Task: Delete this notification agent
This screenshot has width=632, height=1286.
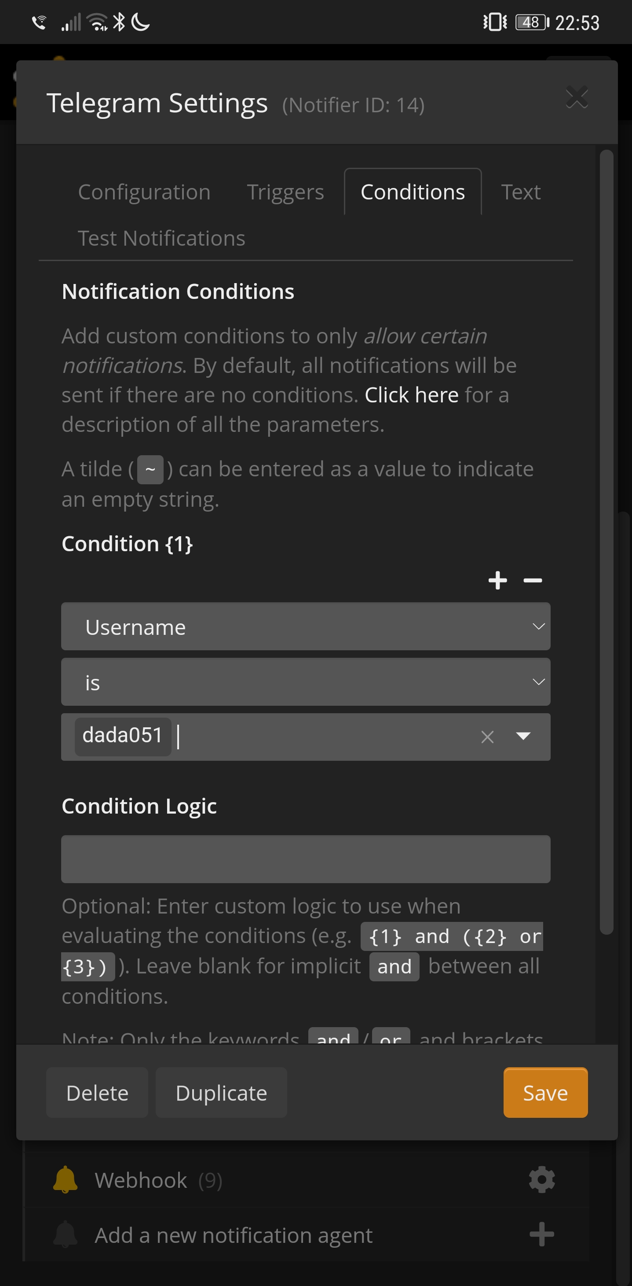Action: point(97,1093)
